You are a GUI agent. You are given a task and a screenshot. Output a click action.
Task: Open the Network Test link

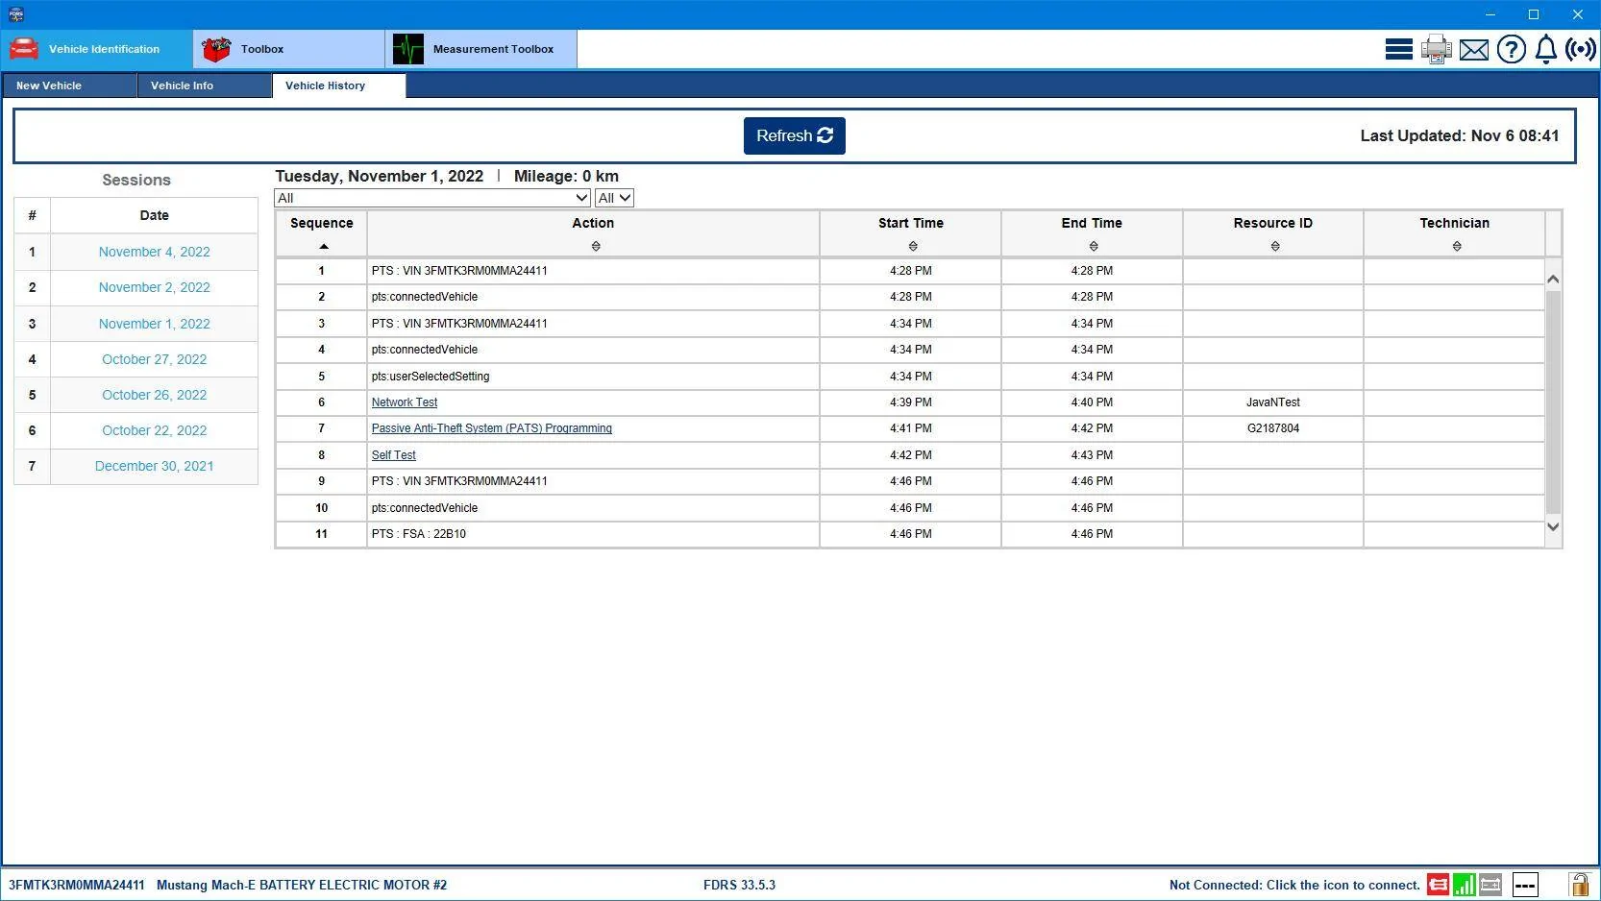[405, 402]
